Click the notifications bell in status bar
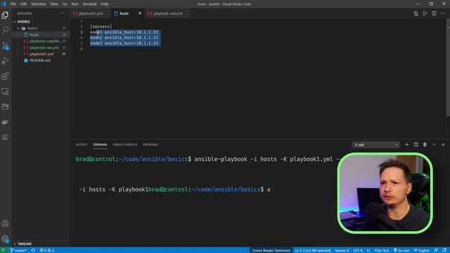The width and height of the screenshot is (450, 253). point(444,250)
